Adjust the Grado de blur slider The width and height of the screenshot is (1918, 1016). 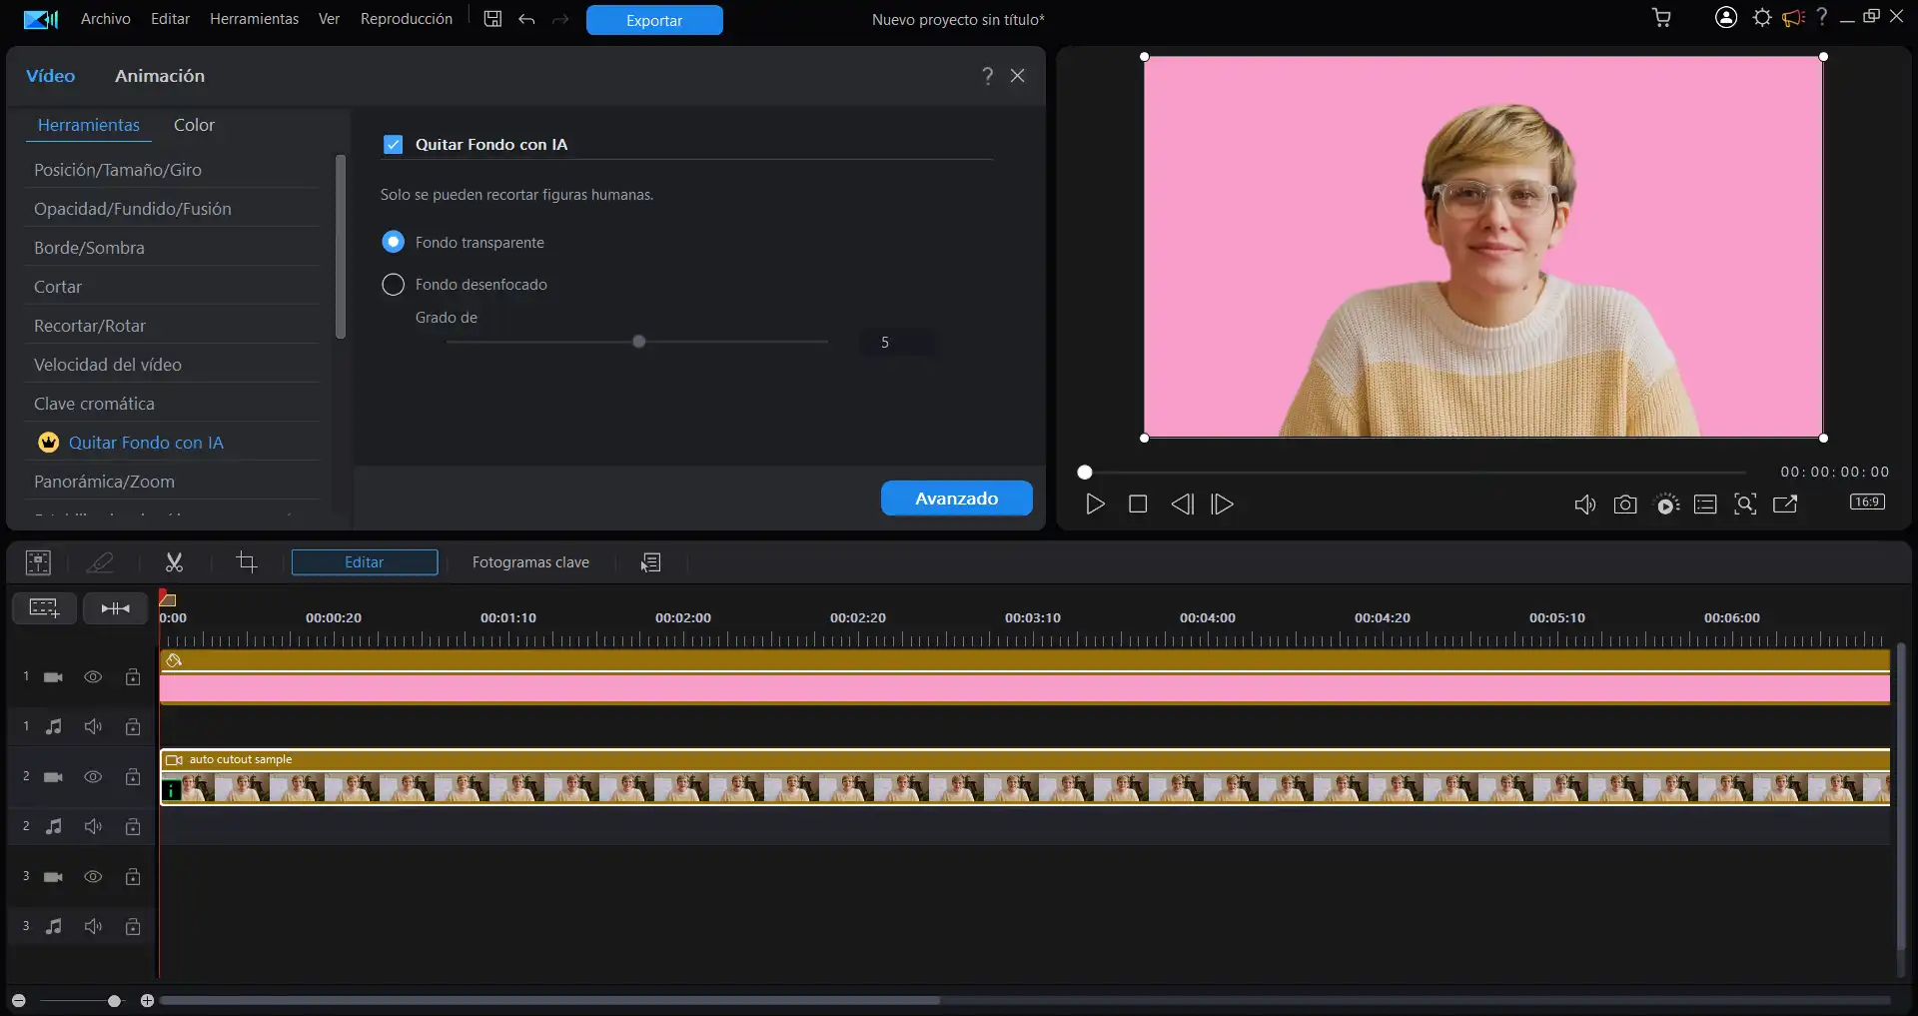pos(638,341)
